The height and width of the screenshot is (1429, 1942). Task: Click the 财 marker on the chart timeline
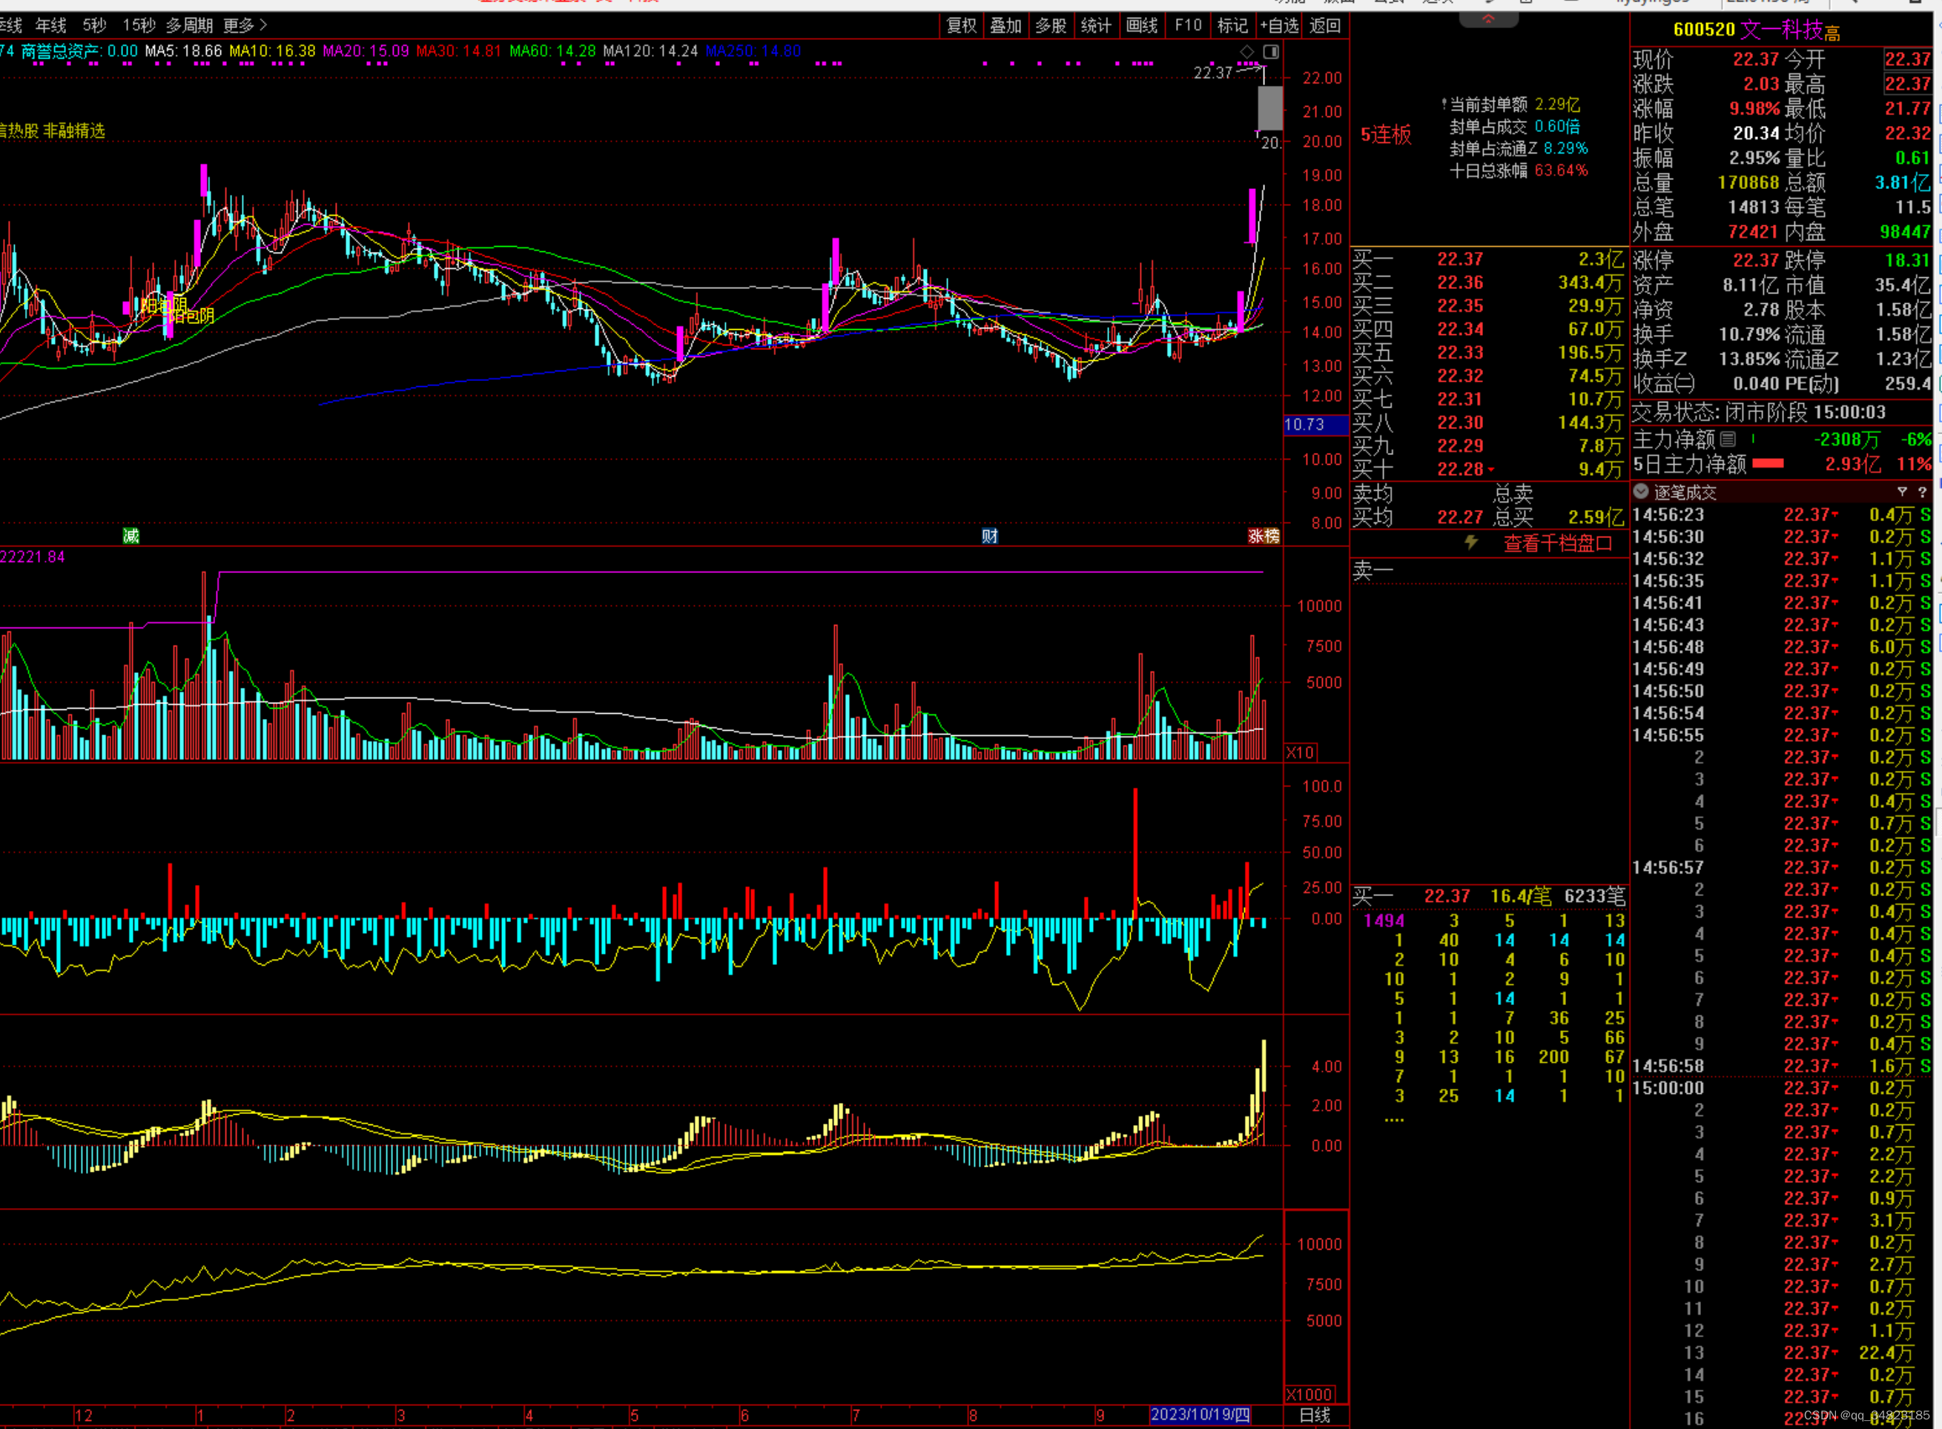tap(990, 537)
